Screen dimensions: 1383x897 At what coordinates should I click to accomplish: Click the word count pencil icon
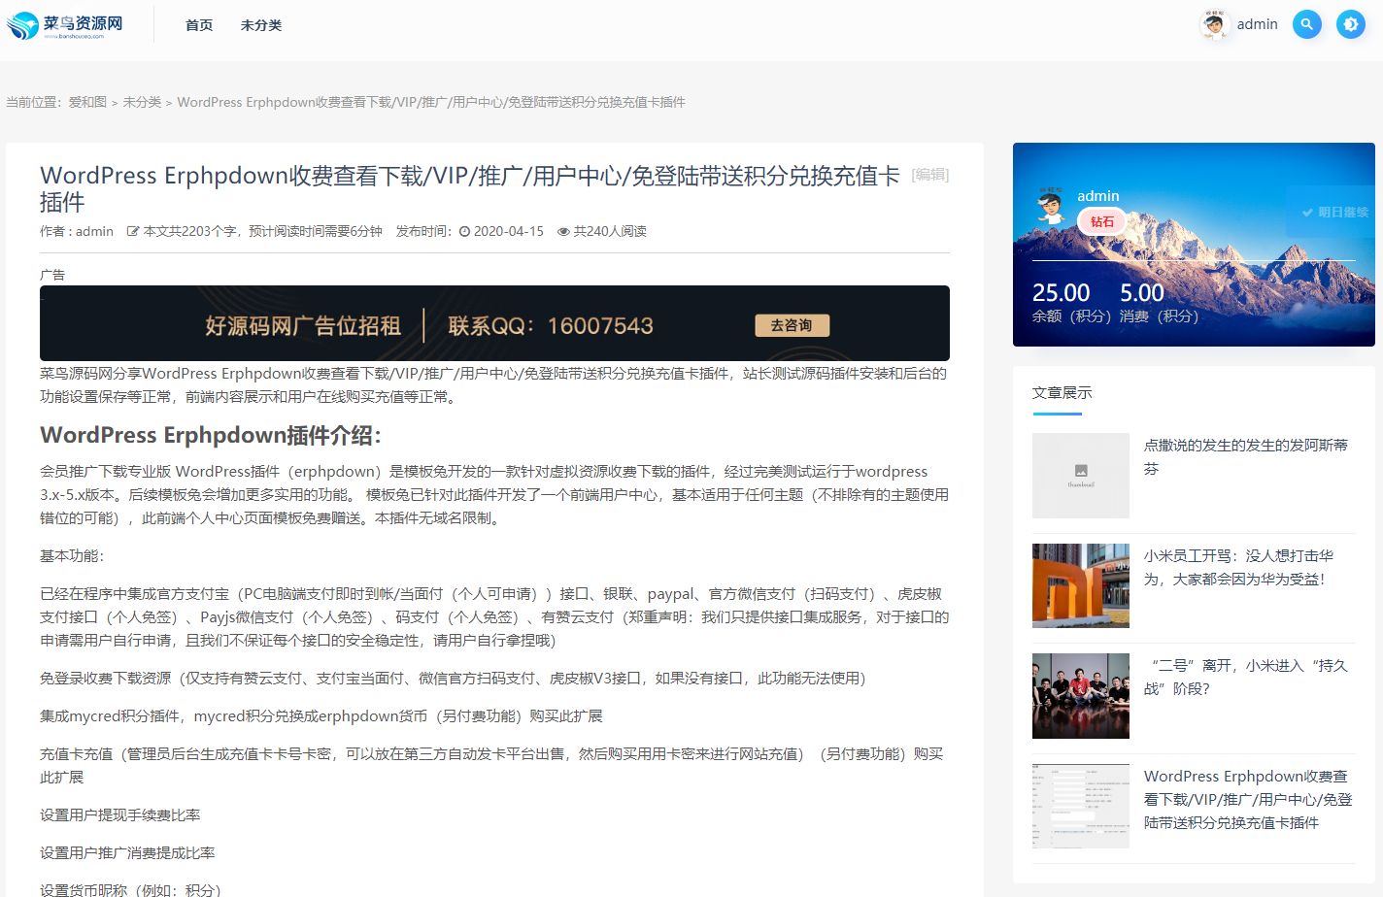point(133,231)
